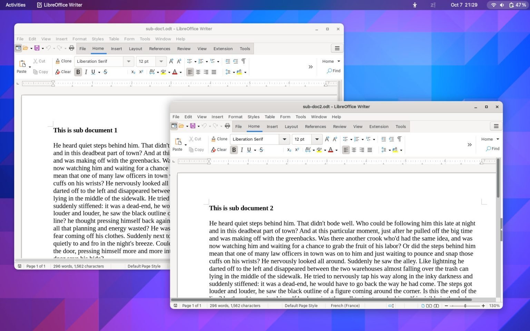Click the Clear Direct Formatting icon

pos(219,150)
